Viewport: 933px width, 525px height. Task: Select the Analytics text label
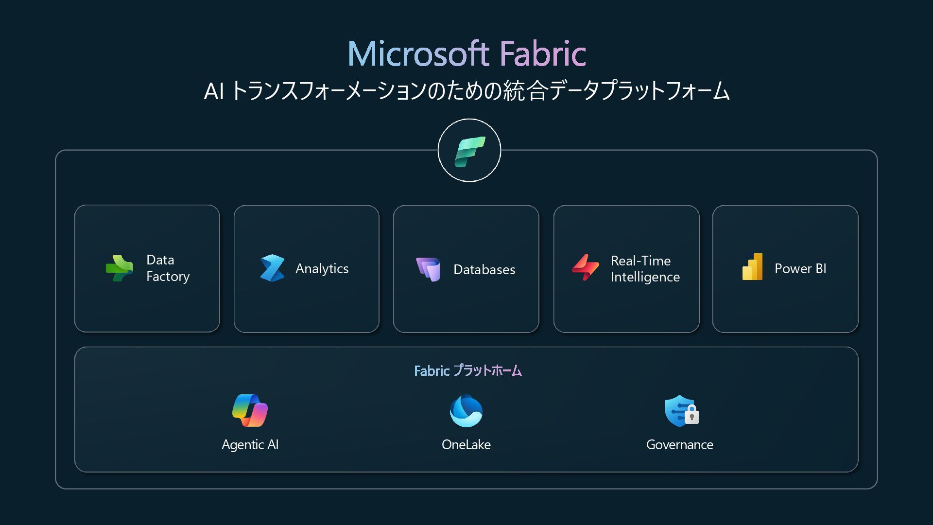pos(322,268)
